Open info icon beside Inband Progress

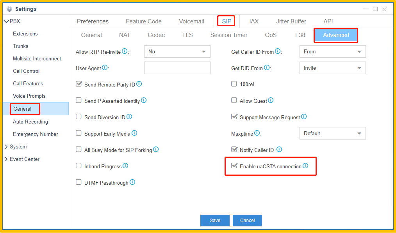pos(125,166)
